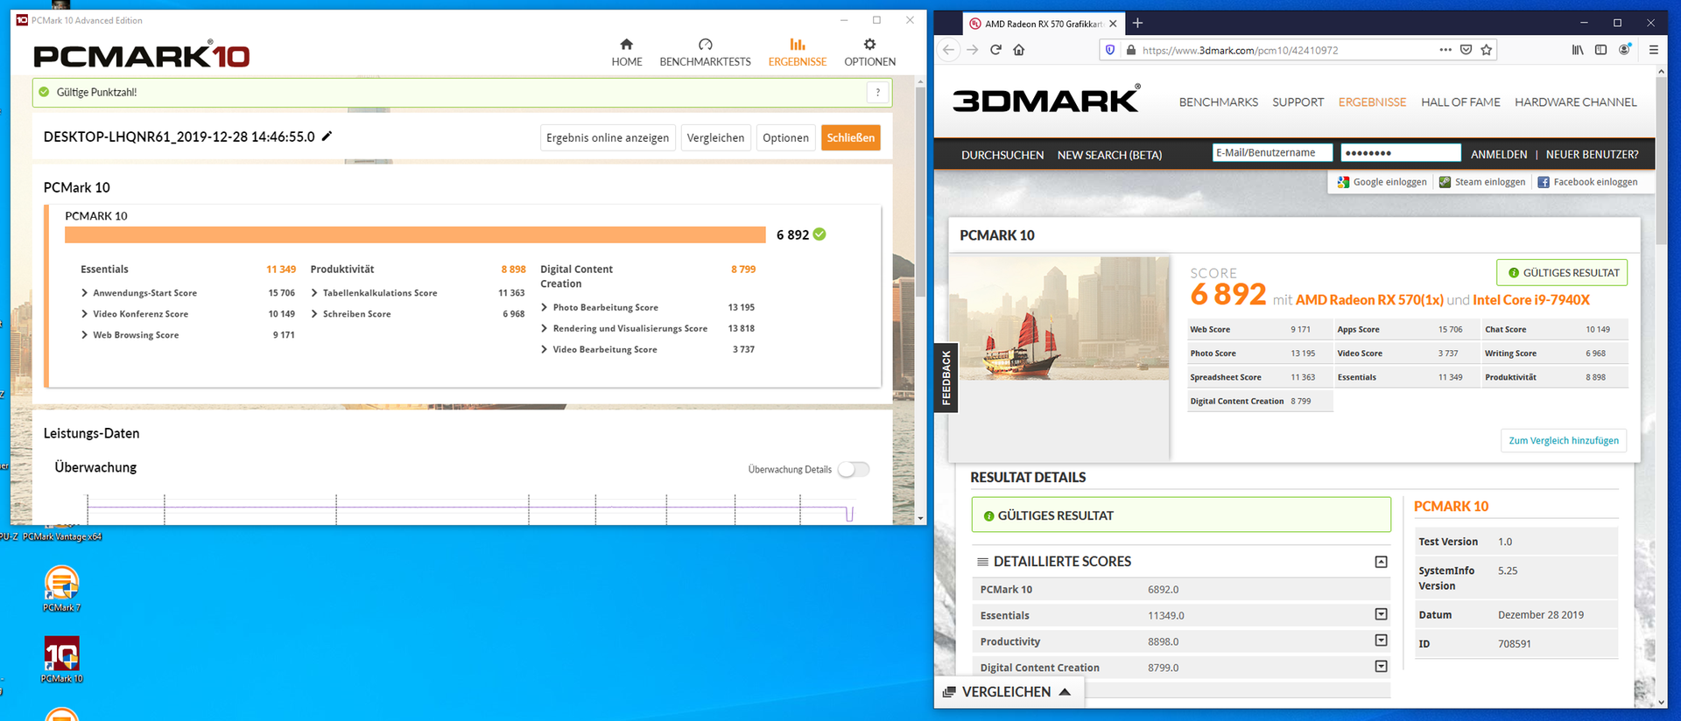Screen dimensions: 1681x721
Task: Click the site padlock icon
Action: (x=1130, y=50)
